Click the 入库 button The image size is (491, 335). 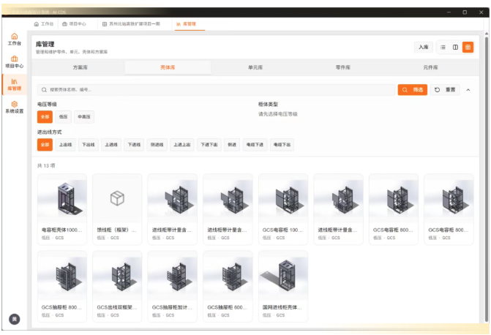tap(424, 48)
